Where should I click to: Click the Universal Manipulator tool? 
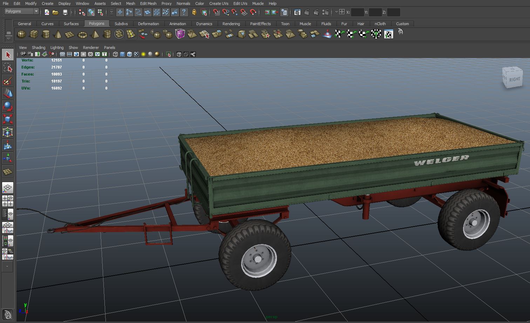(x=8, y=132)
